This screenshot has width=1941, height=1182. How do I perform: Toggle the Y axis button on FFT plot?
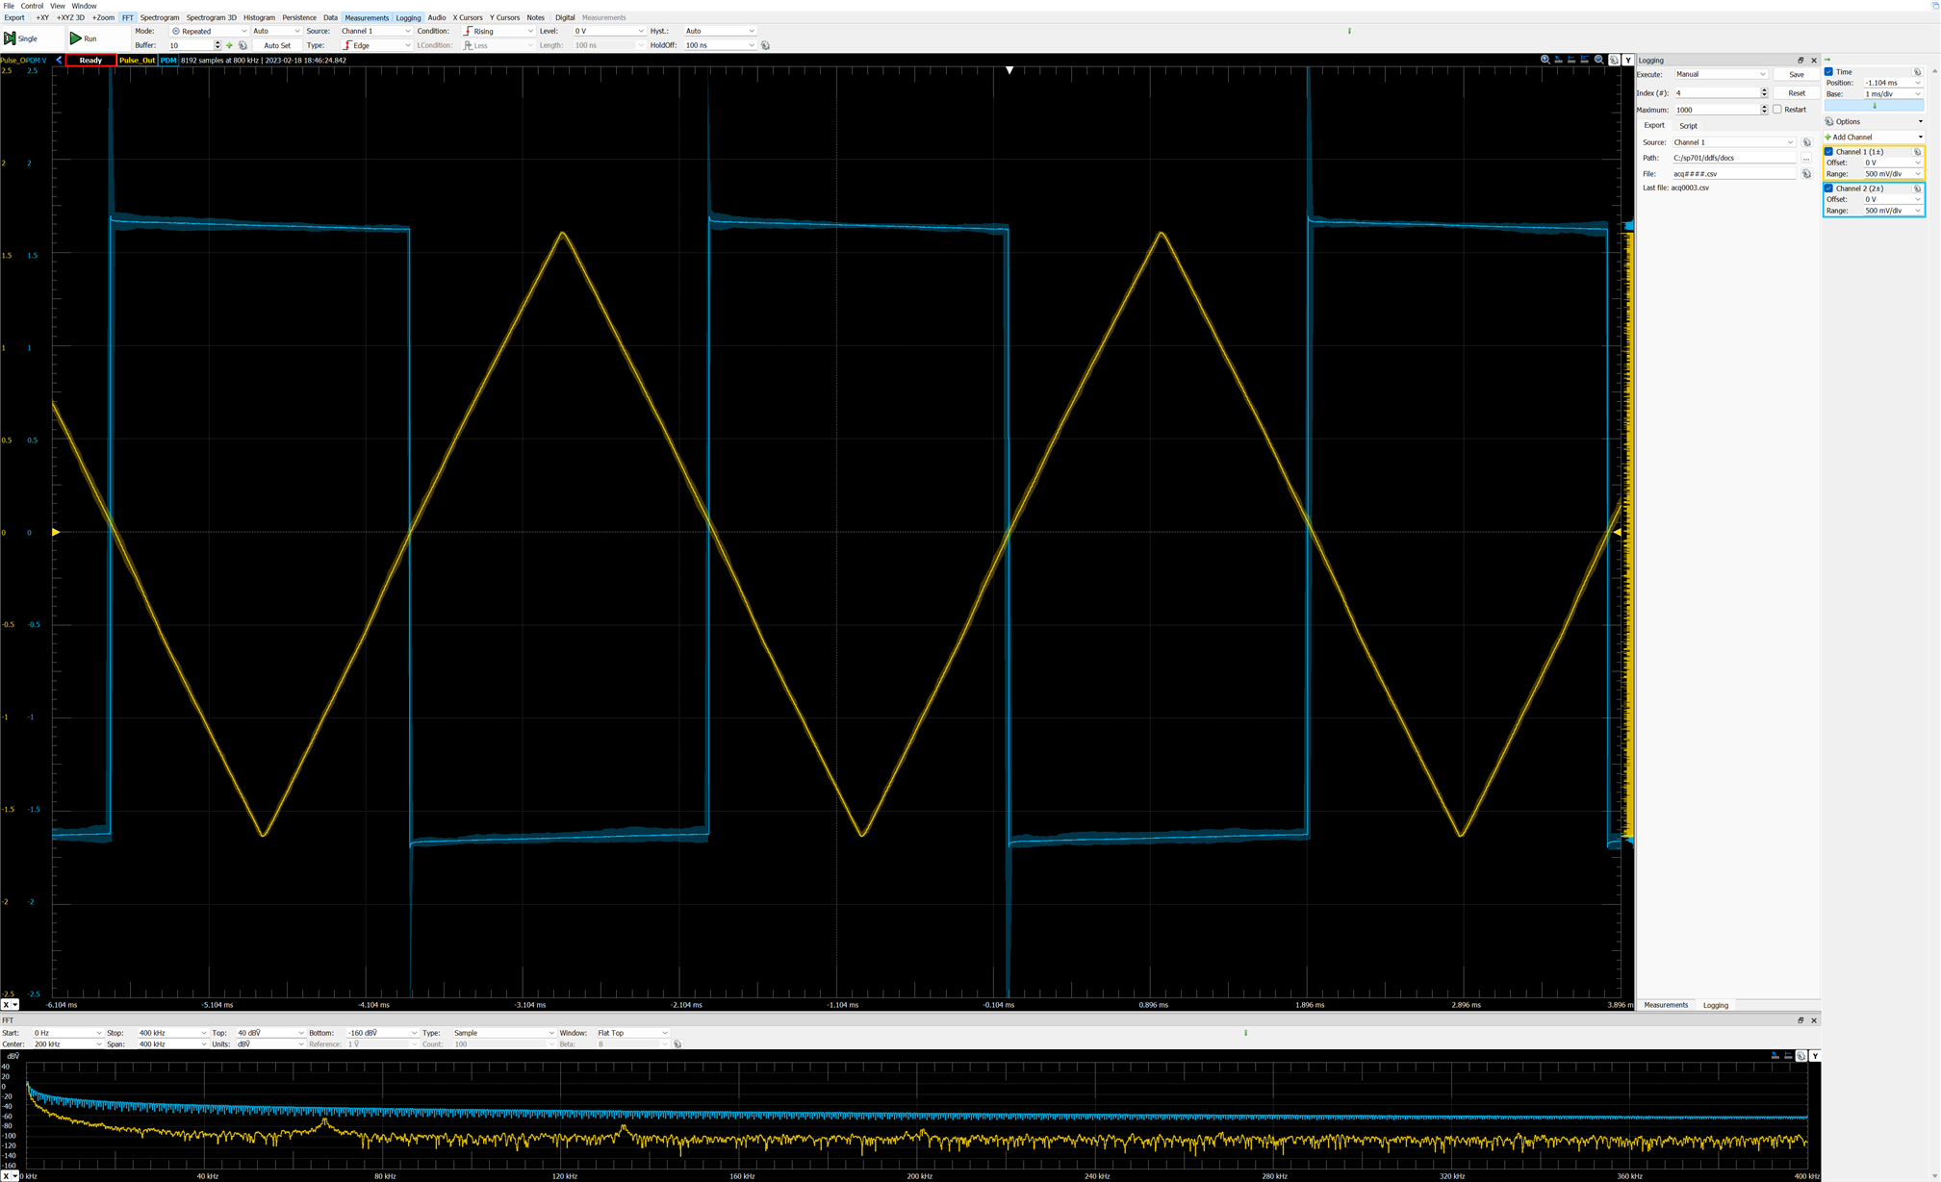[x=1815, y=1056]
